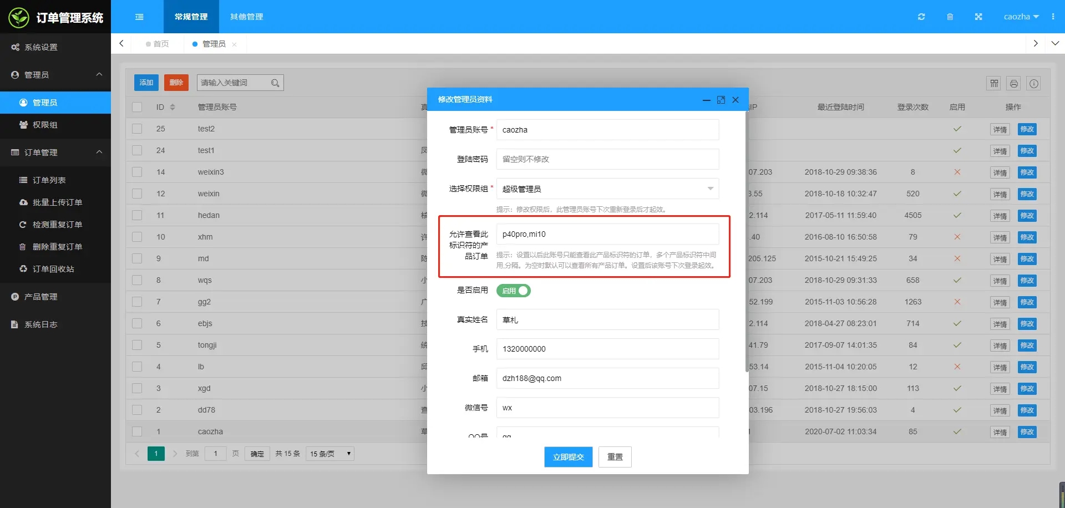Viewport: 1065px width, 508px height.
Task: Tick the checkbox for row weixin3
Action: (137, 172)
